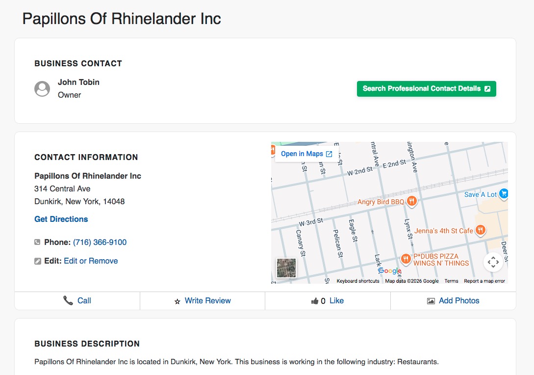This screenshot has width=534, height=375.
Task: Follow the Get Directions link
Action: point(61,219)
